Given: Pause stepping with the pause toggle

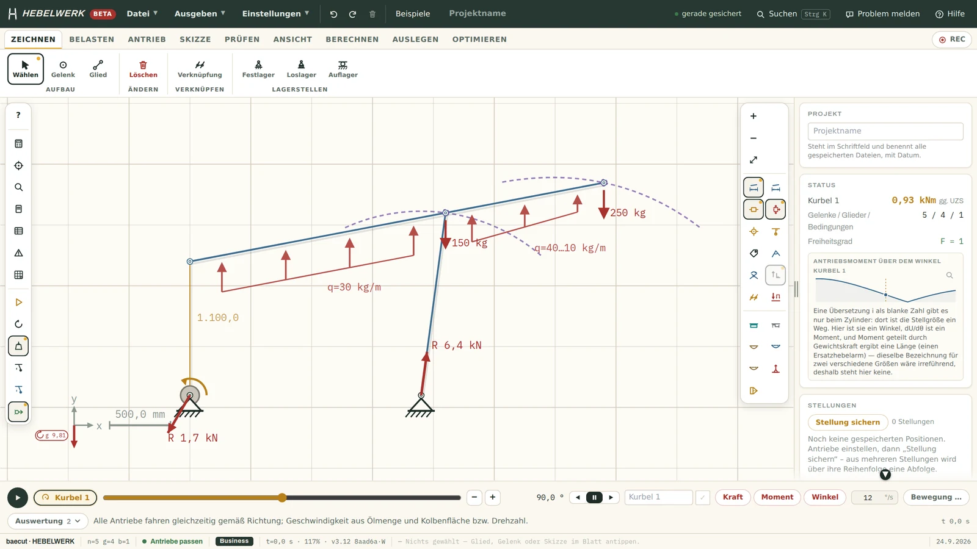Looking at the screenshot, I should pos(594,497).
